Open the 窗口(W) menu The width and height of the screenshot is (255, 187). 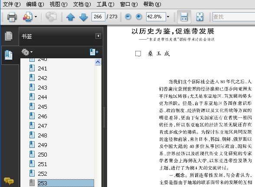pos(129,4)
